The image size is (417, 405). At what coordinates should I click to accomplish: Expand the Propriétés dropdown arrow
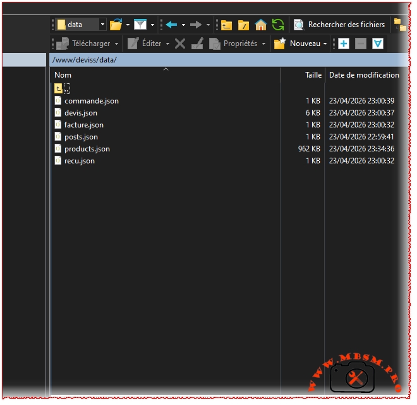click(264, 44)
